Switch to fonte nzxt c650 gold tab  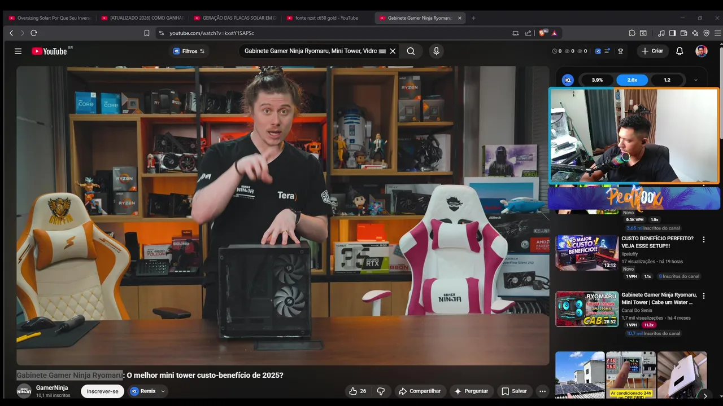(x=328, y=18)
